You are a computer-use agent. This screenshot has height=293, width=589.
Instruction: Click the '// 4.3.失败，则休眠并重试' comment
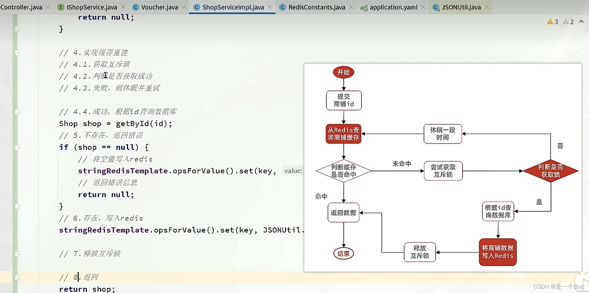coord(109,88)
